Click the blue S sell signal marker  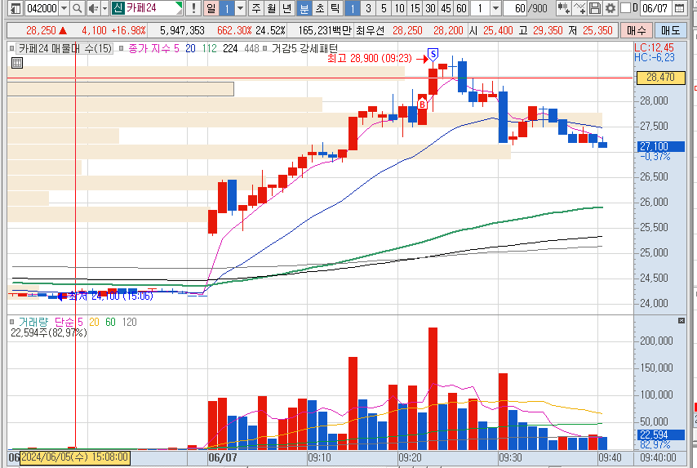[433, 56]
